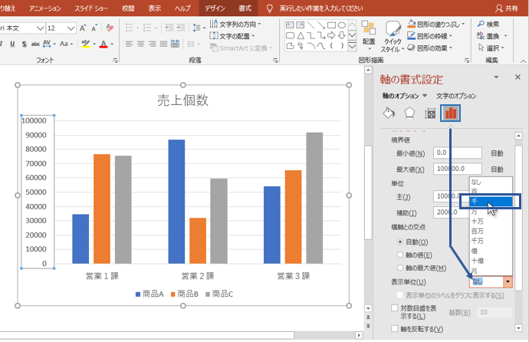This screenshot has width=529, height=342.
Task: Switch to the デザイン ribbon tab
Action: [215, 8]
